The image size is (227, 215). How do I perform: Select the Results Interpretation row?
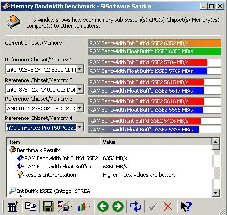50,175
